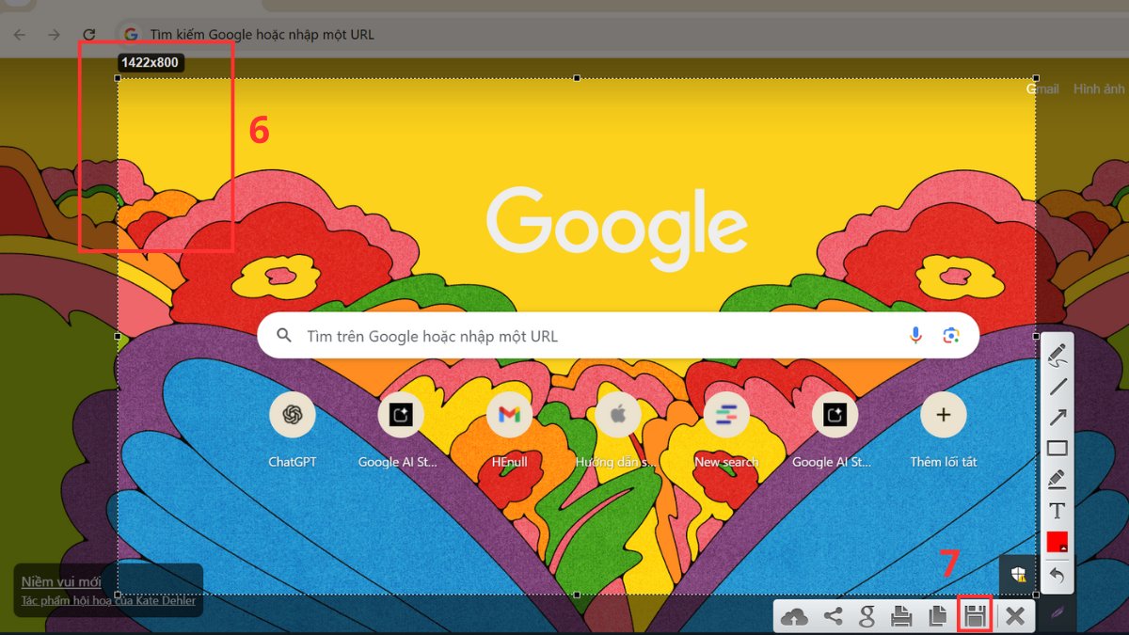This screenshot has height=635, width=1129.
Task: Focus the browser address bar
Action: click(621, 35)
